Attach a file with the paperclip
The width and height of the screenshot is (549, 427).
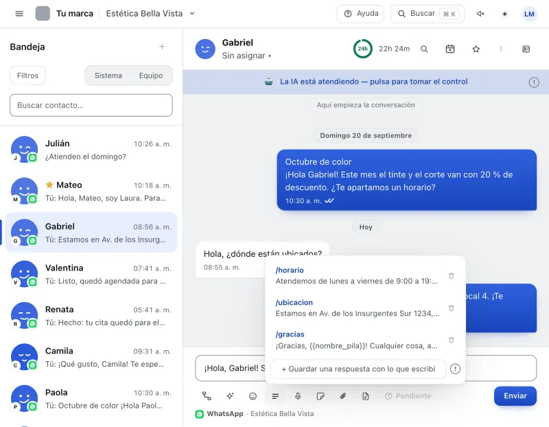[343, 396]
